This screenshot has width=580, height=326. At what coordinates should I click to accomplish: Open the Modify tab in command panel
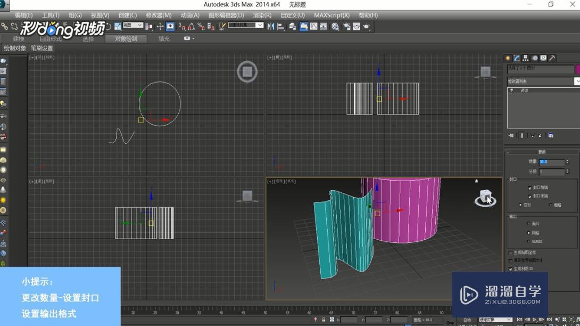(517, 58)
